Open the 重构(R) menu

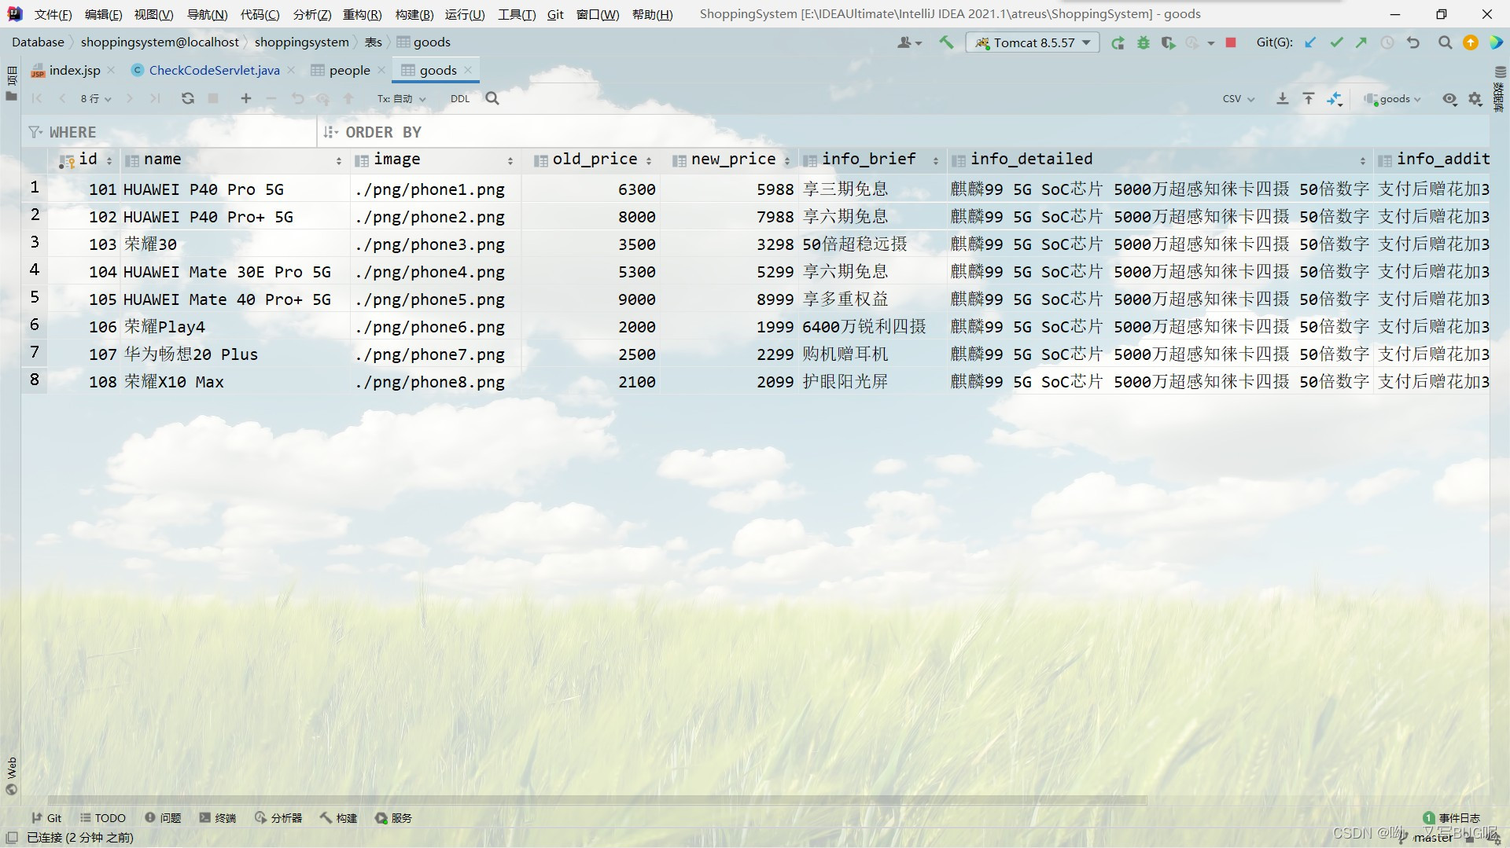pyautogui.click(x=362, y=14)
